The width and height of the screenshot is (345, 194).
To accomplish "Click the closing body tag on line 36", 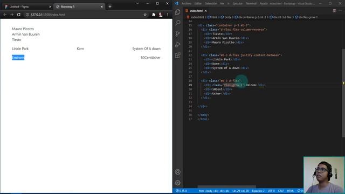I will tap(203, 115).
